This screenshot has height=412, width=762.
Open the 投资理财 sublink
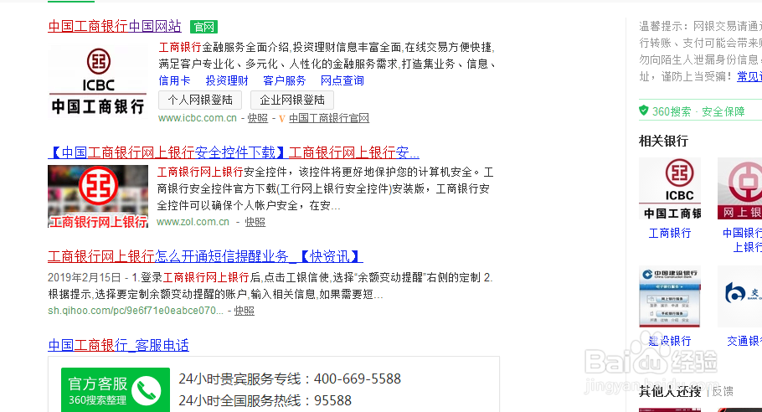pyautogui.click(x=227, y=80)
